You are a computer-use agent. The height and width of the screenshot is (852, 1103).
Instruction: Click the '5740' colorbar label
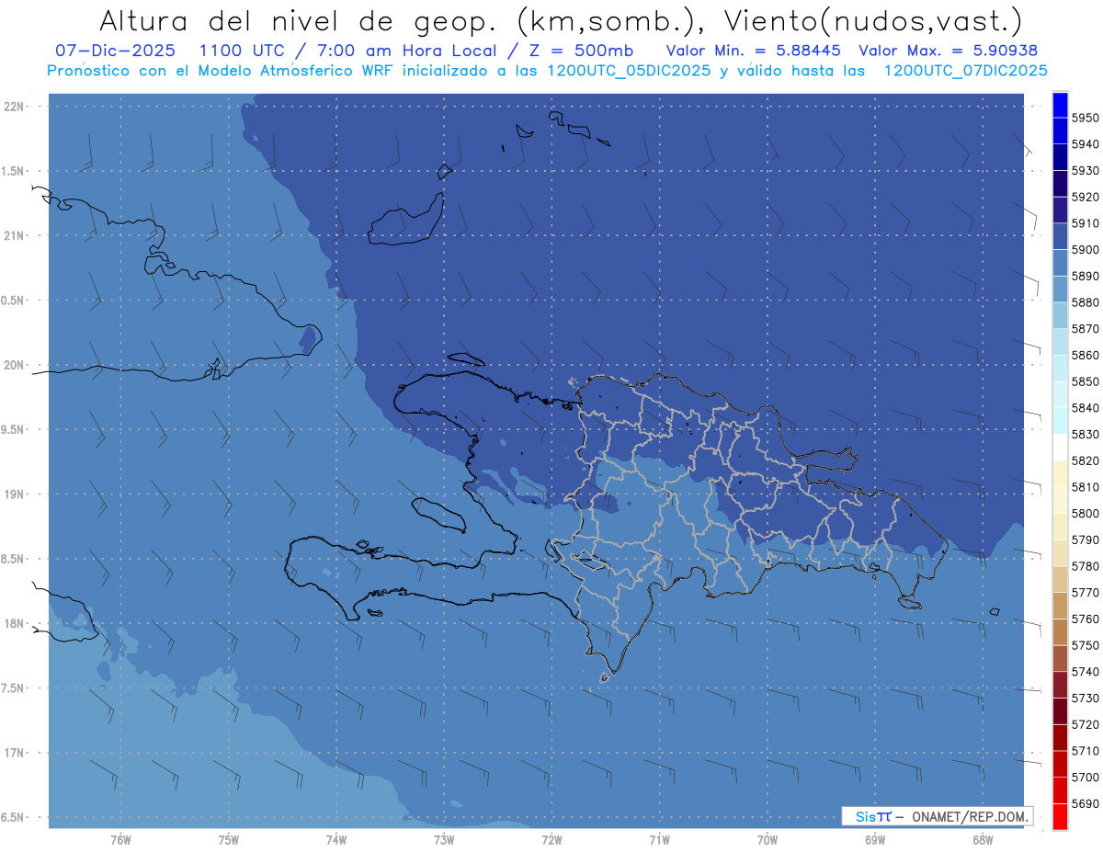click(1085, 672)
